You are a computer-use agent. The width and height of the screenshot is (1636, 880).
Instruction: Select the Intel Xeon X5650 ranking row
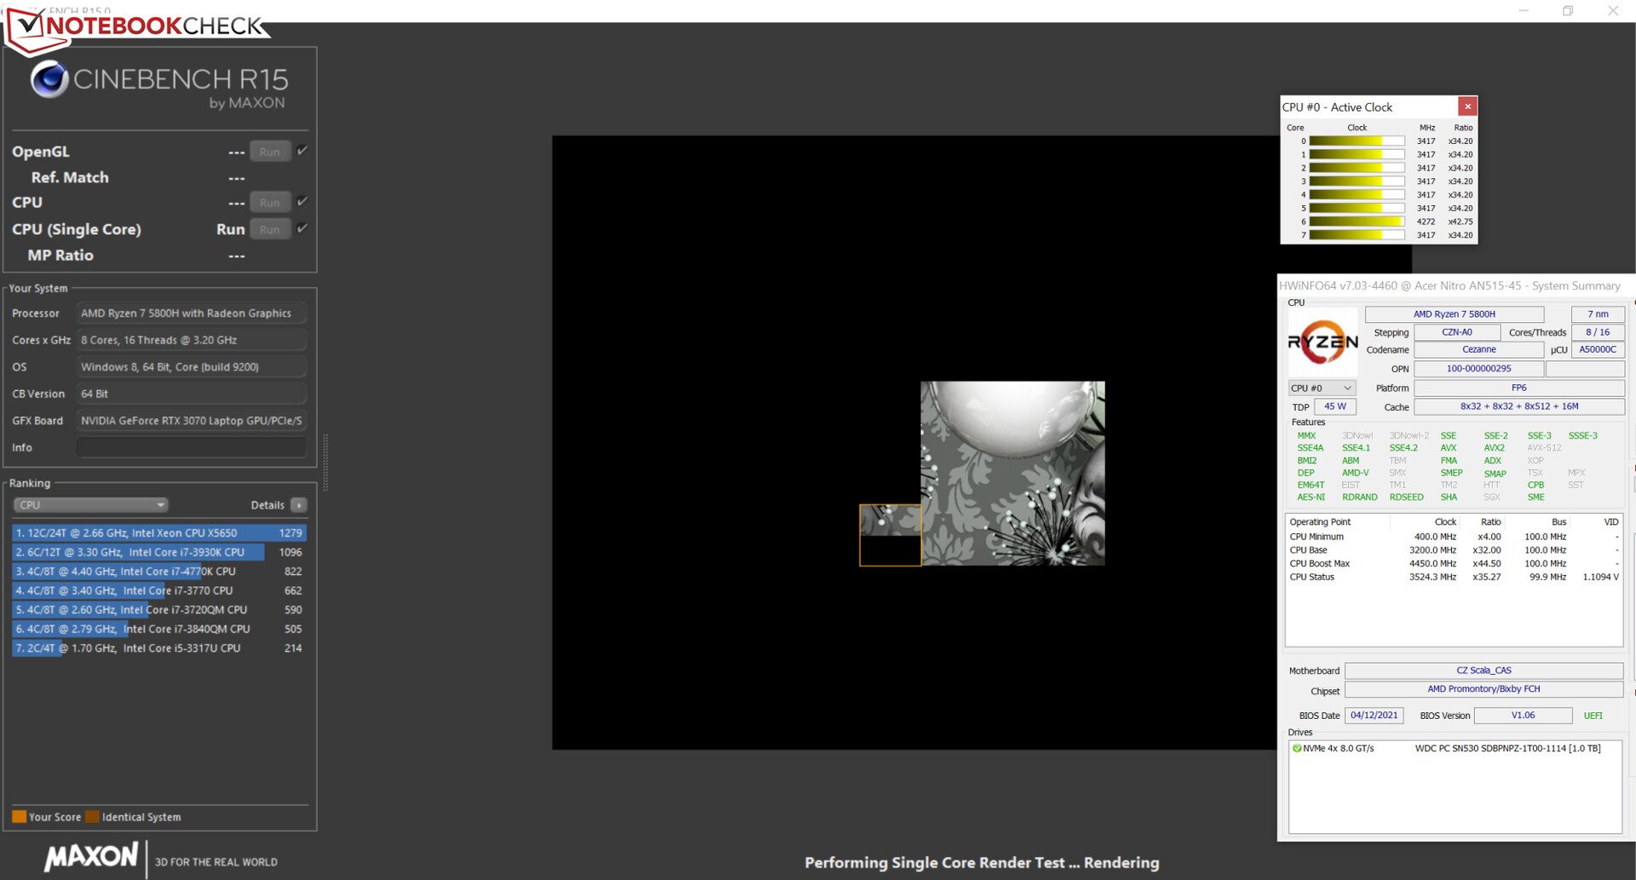coord(159,532)
